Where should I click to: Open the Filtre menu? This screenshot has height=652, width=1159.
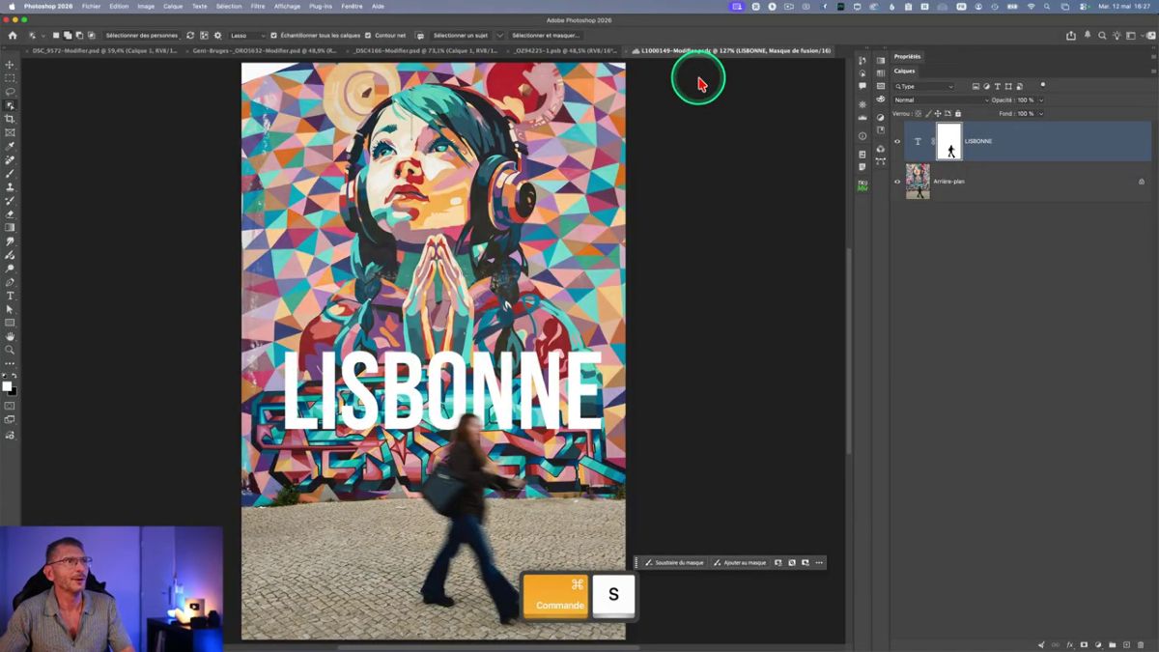coord(258,6)
